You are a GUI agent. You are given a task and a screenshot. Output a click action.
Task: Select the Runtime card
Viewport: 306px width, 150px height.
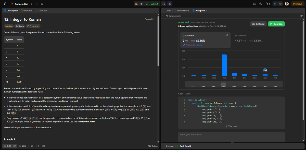(206, 40)
